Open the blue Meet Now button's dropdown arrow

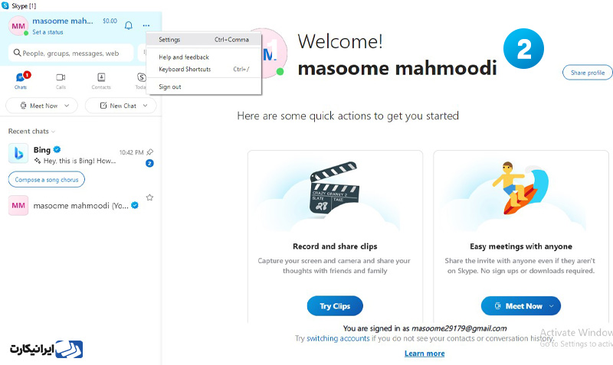coord(552,306)
